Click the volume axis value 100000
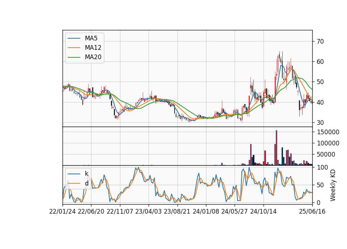The width and height of the screenshot is (347, 249). 328,143
